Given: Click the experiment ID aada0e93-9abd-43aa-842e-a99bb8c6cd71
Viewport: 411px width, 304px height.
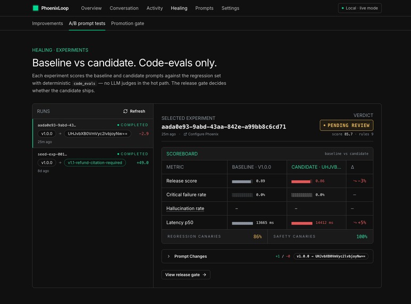Looking at the screenshot, I should click(x=224, y=127).
